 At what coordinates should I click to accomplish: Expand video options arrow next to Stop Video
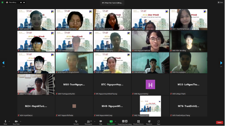tap(21, 121)
